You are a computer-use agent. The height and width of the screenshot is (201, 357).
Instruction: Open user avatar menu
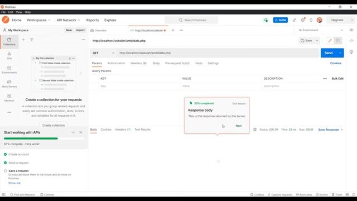point(320,20)
